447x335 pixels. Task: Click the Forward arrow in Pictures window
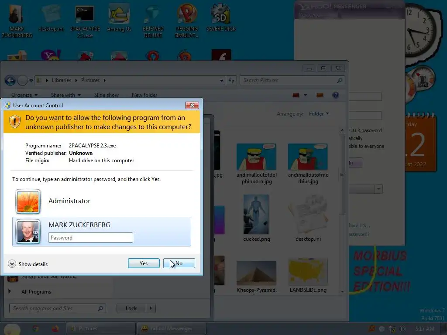point(23,81)
